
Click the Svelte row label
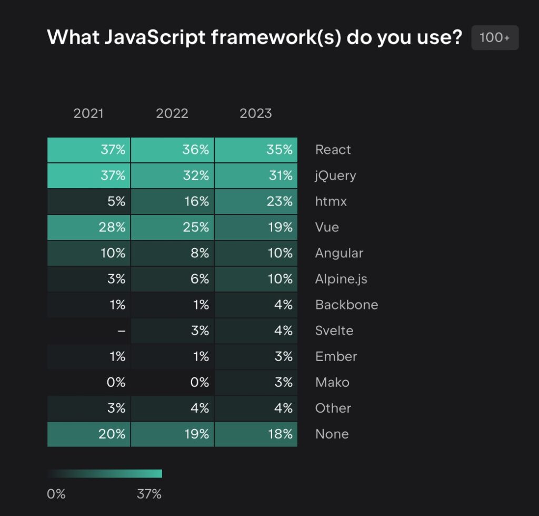pos(334,330)
